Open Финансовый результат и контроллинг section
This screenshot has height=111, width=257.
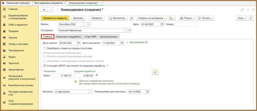click(x=22, y=77)
